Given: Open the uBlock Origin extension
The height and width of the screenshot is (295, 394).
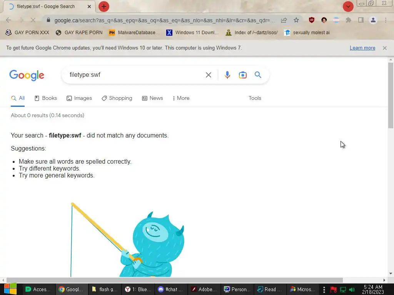Looking at the screenshot, I should click(x=312, y=20).
